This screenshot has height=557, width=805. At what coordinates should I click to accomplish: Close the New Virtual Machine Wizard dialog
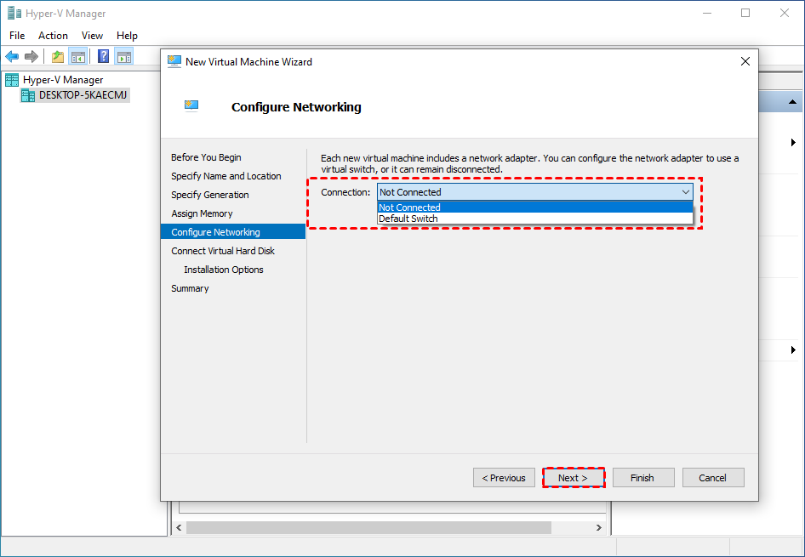pyautogui.click(x=745, y=61)
